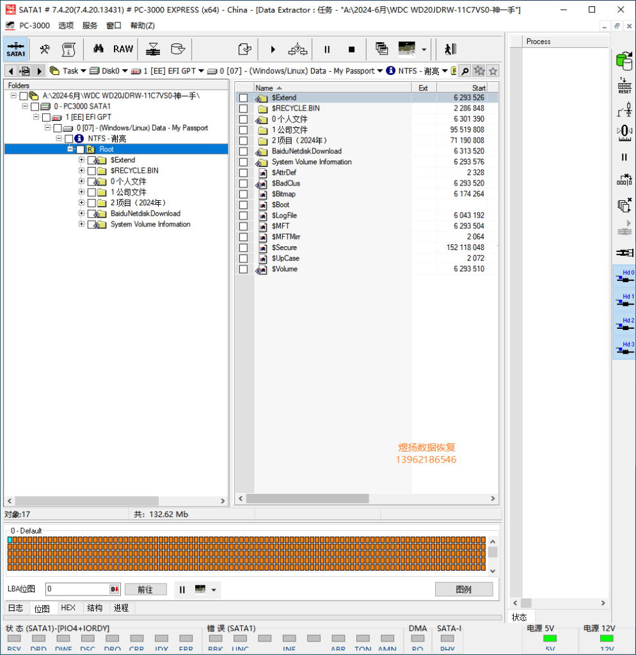Image resolution: width=636 pixels, height=655 pixels.
Task: Expand the 1 公司文件 tree node
Action: point(81,192)
